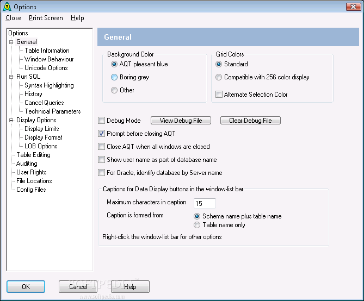Click the Maximum characters in caption field
364x301 pixels.
(205, 203)
